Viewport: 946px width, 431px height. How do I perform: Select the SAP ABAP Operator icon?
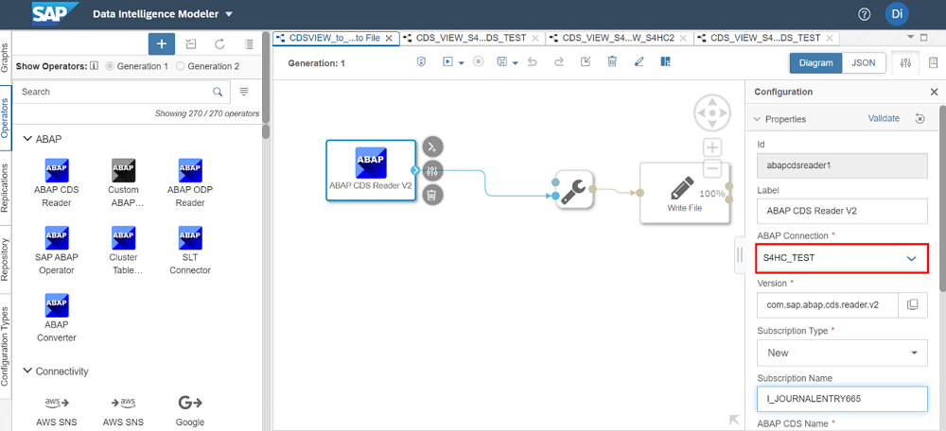57,238
